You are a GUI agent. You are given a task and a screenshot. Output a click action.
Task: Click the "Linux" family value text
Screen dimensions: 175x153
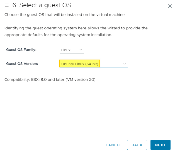coord(66,50)
